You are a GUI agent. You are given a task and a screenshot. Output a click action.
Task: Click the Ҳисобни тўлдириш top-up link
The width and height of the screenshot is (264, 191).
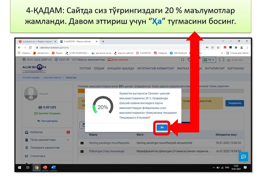[47, 113]
